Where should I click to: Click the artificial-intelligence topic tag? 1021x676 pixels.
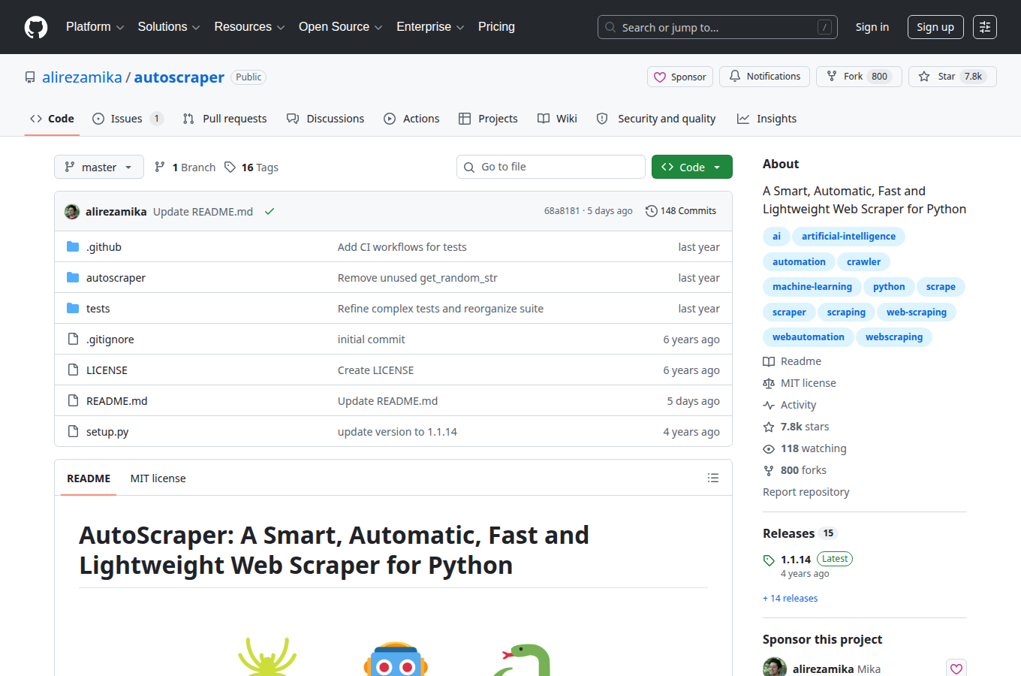(848, 237)
